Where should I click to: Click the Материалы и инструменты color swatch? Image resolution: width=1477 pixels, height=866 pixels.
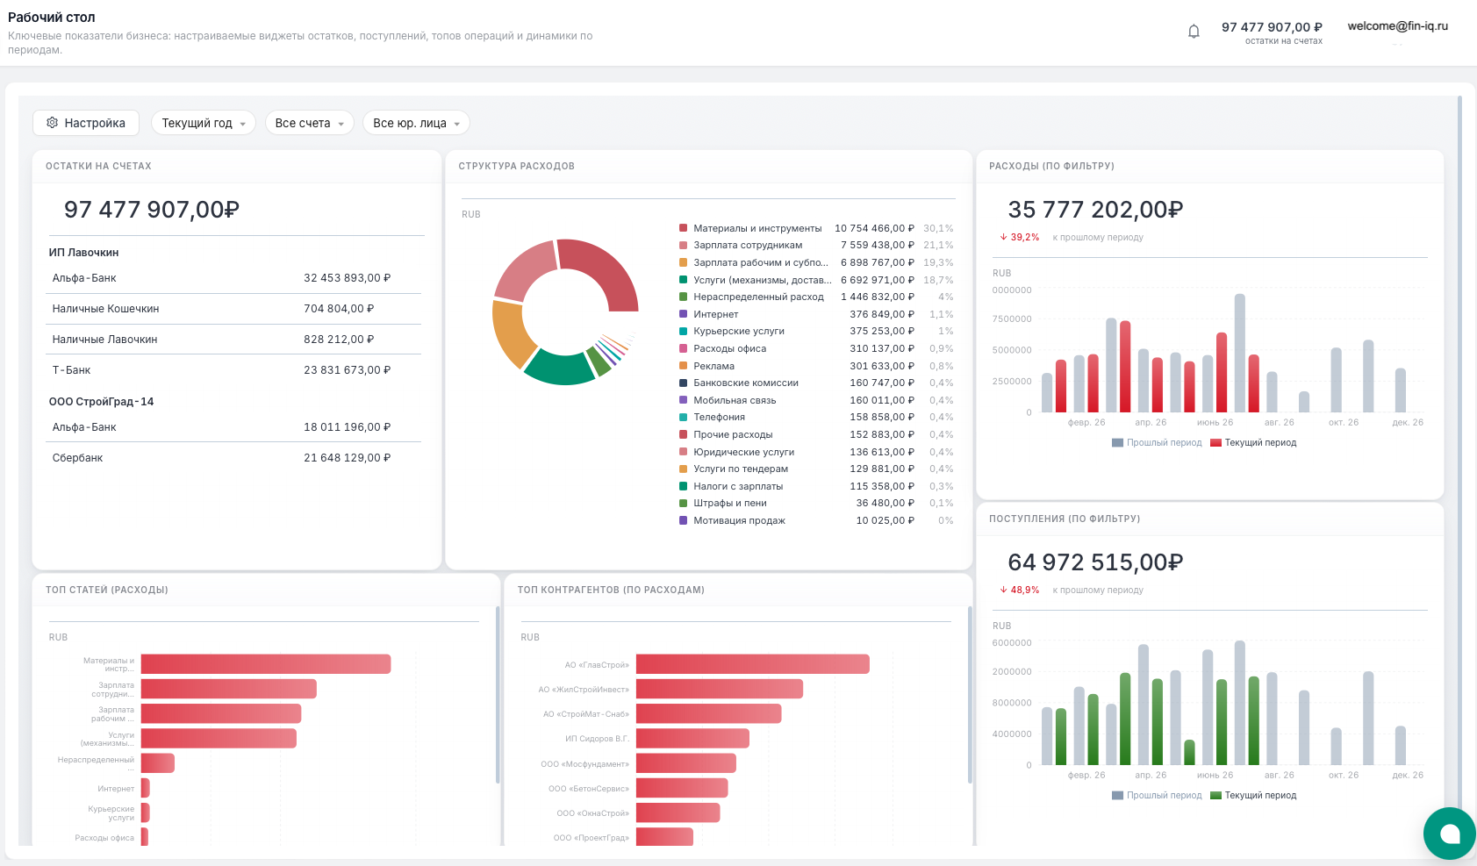[683, 228]
